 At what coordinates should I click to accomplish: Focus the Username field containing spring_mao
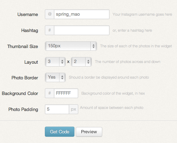tap(82, 14)
